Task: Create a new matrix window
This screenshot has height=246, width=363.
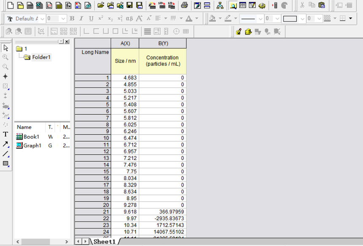Action: pyautogui.click(x=59, y=5)
